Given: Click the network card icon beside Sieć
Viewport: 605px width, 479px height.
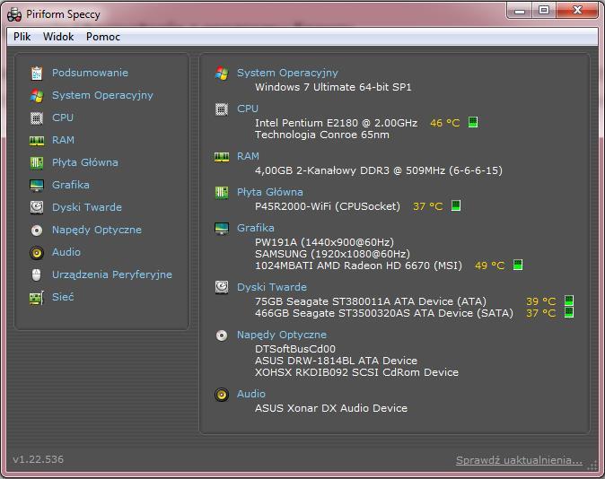Looking at the screenshot, I should 37,298.
